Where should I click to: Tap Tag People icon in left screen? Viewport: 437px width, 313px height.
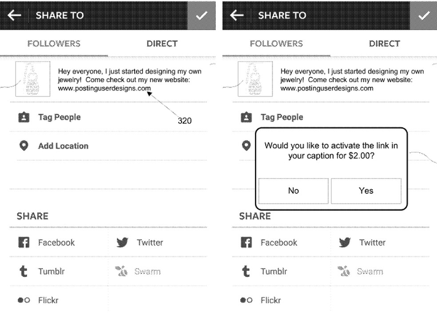pyautogui.click(x=24, y=117)
